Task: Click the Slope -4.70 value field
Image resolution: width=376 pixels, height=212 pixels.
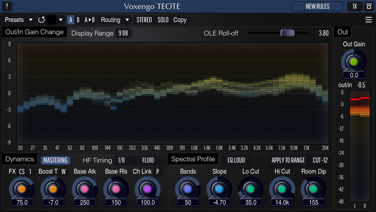Action: coord(219,202)
